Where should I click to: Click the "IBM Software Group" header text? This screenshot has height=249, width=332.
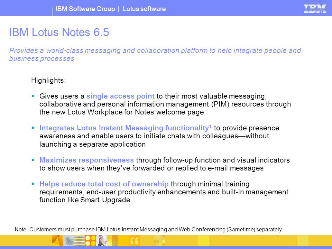point(85,9)
